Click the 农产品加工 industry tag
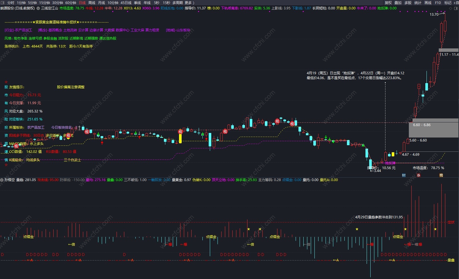 [23, 30]
